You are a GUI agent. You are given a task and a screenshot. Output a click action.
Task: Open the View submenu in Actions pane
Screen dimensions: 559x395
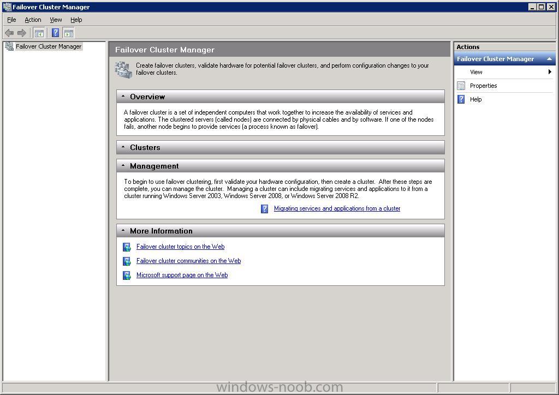click(x=504, y=72)
